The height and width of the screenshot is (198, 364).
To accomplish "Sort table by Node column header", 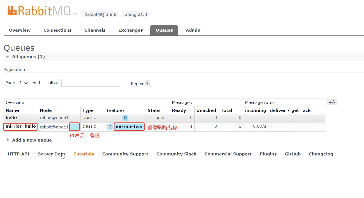I will pos(46,110).
